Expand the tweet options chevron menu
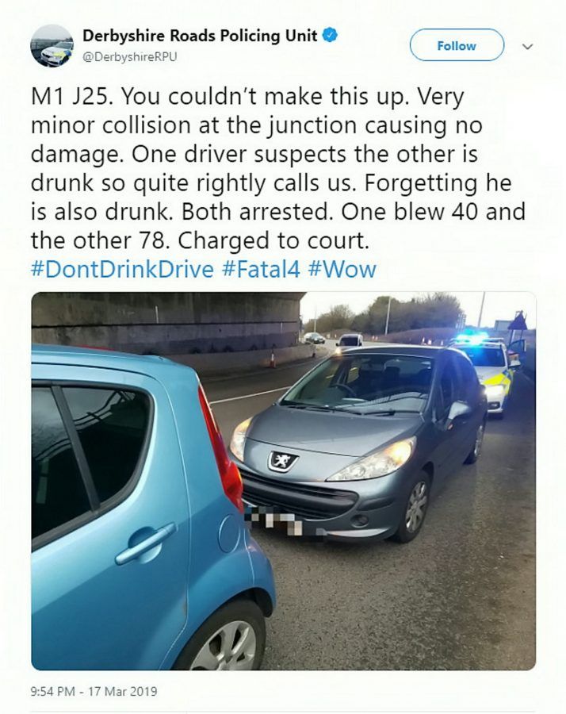Viewport: 566px width, 714px height. 527,46
